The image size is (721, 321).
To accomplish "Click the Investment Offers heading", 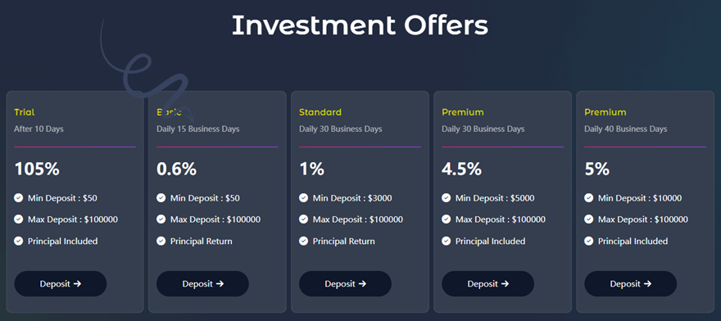I will click(x=360, y=25).
